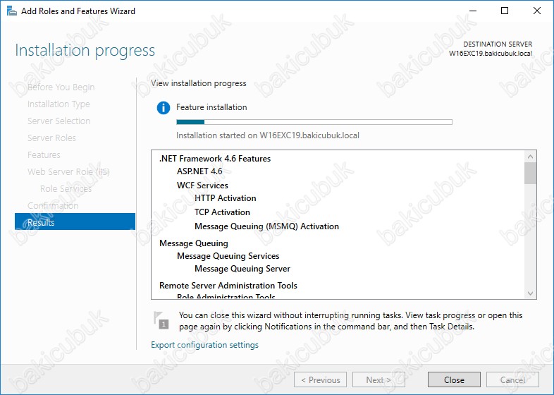Select the Before You Begin step
The width and height of the screenshot is (554, 395).
click(x=61, y=87)
